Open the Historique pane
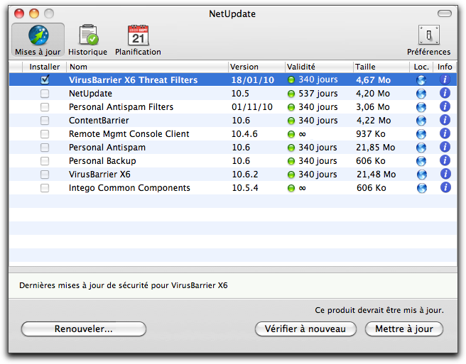 point(87,40)
